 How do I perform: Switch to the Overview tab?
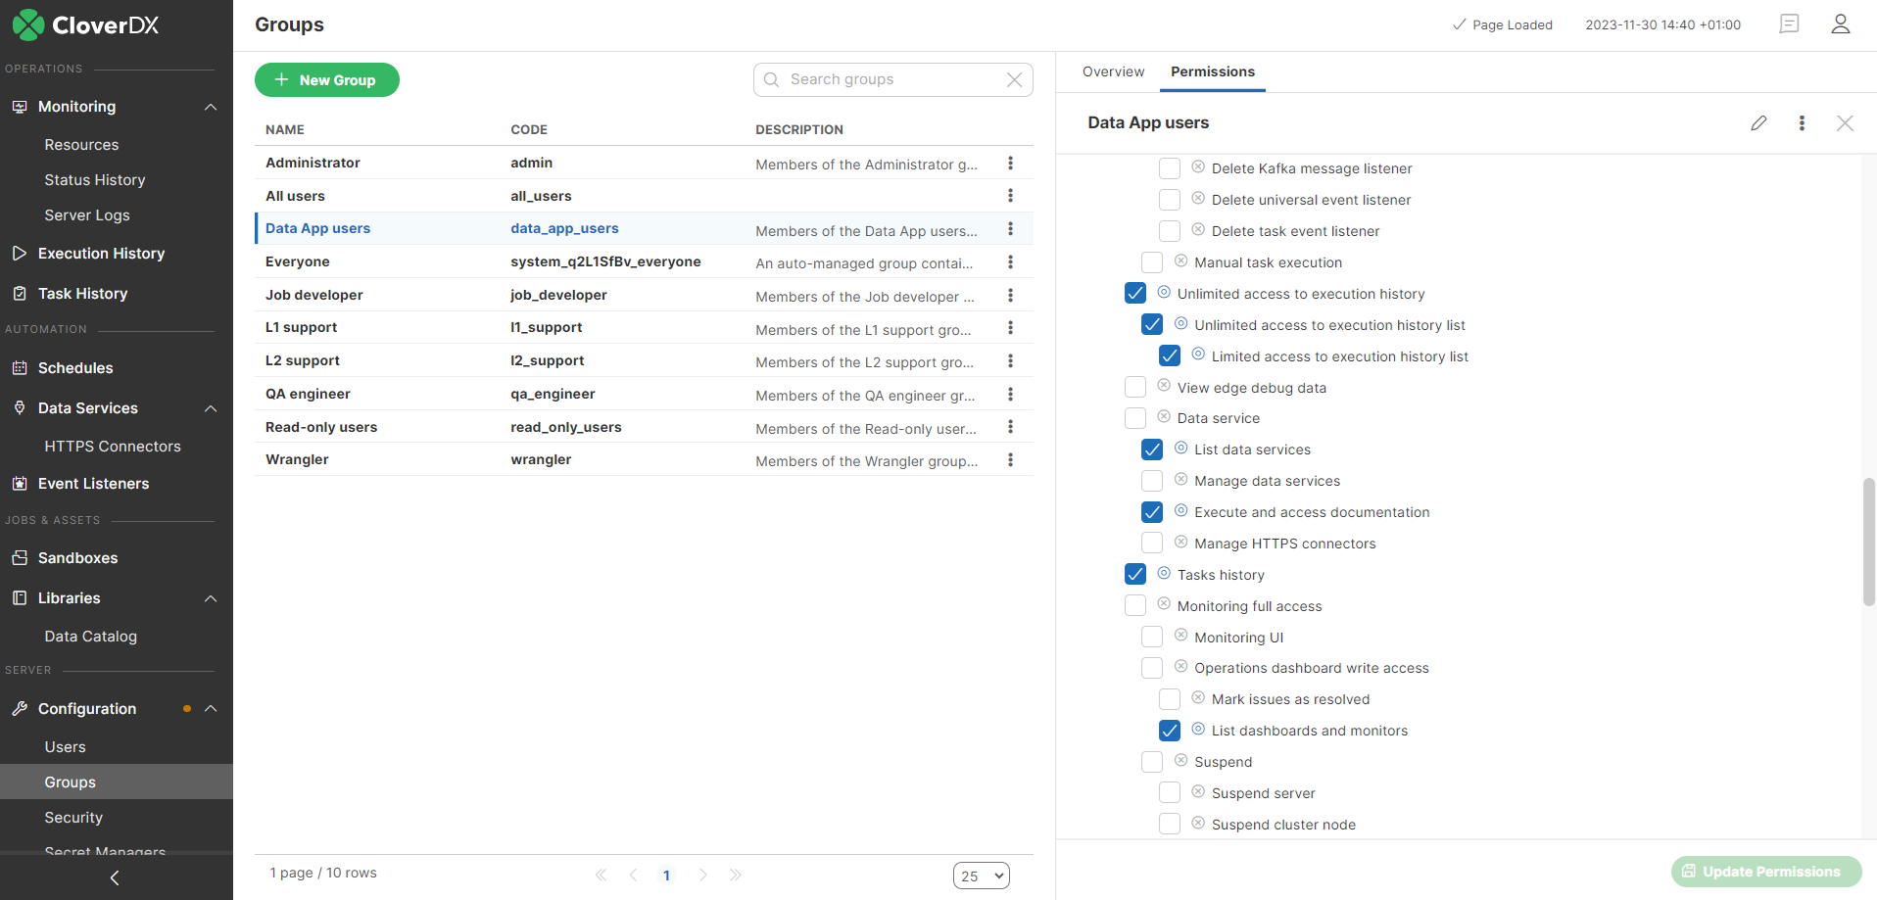[x=1113, y=71]
